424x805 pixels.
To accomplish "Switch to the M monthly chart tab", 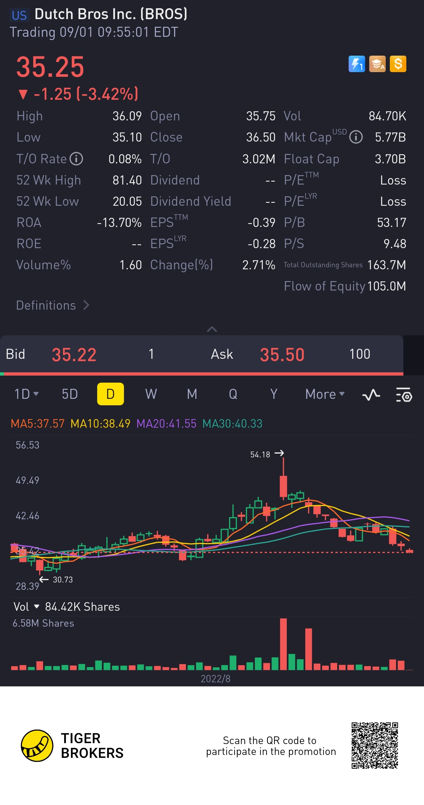I will 192,394.
